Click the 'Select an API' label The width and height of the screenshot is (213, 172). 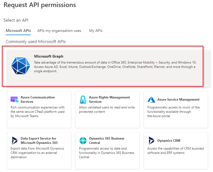point(16,20)
